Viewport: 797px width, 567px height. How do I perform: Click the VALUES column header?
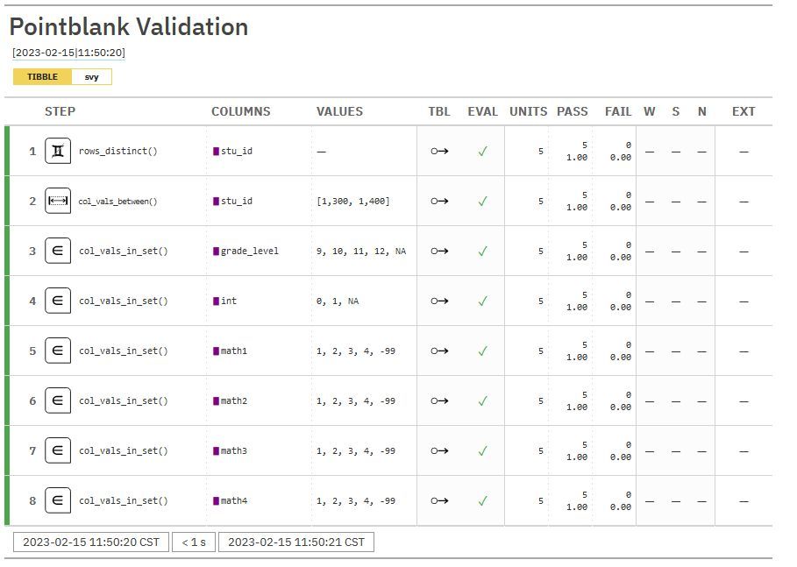point(339,111)
